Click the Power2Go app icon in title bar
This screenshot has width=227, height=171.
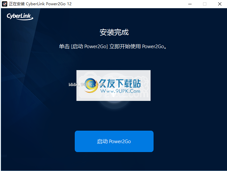tap(5, 4)
